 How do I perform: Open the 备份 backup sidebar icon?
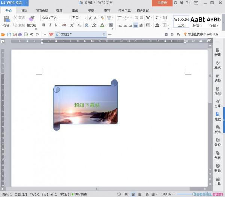[217, 142]
